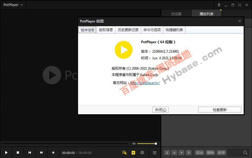252x158 pixels.
Task: Click the 关闭(C) button
Action: (160, 110)
